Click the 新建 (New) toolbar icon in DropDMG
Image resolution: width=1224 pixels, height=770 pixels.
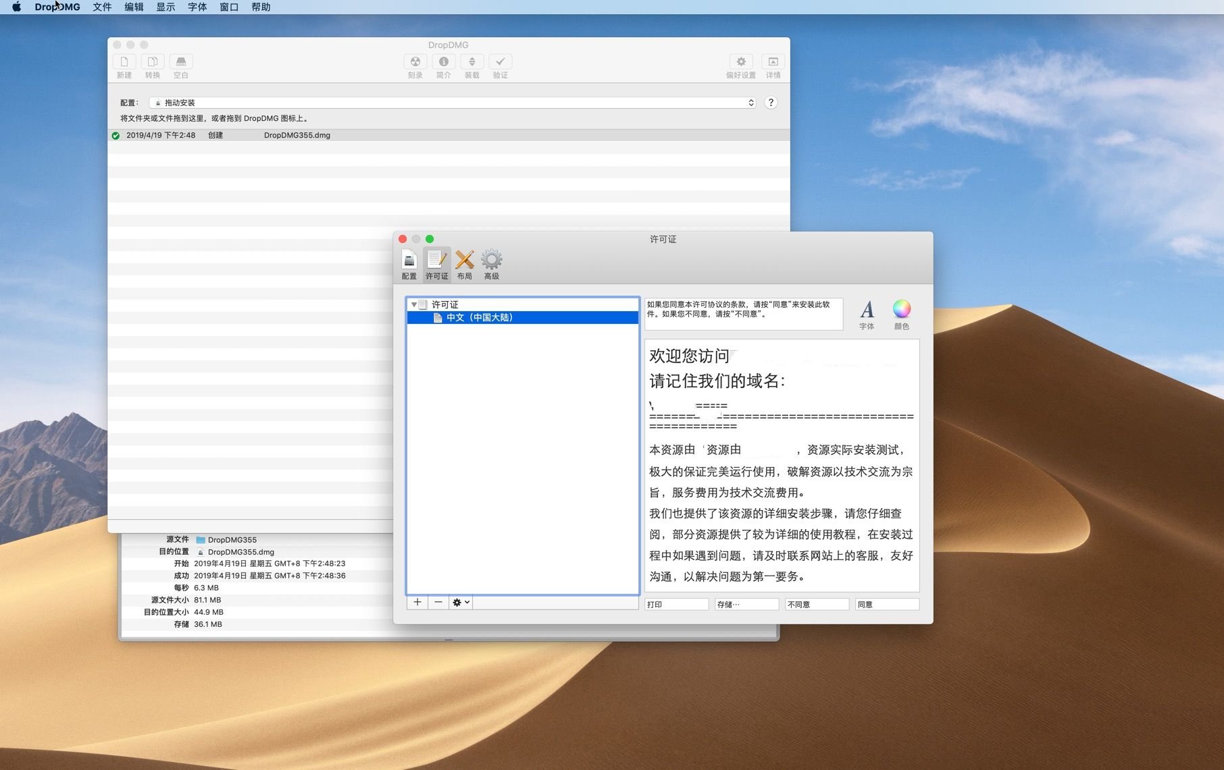coord(124,61)
